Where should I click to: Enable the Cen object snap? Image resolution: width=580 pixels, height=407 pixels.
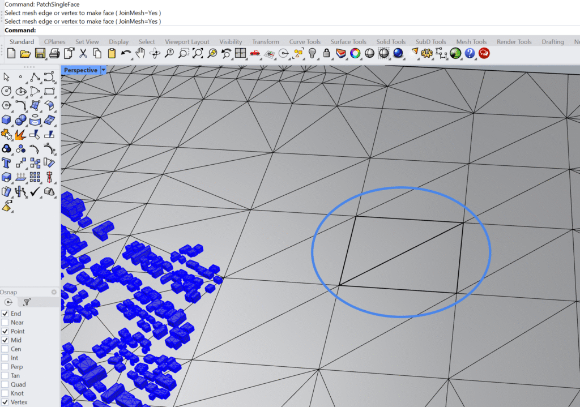(5, 349)
